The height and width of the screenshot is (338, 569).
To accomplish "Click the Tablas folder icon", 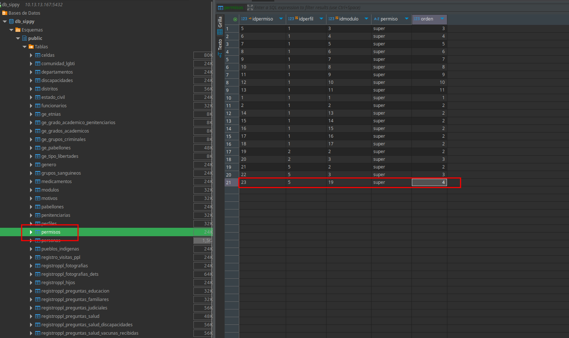I will click(31, 47).
